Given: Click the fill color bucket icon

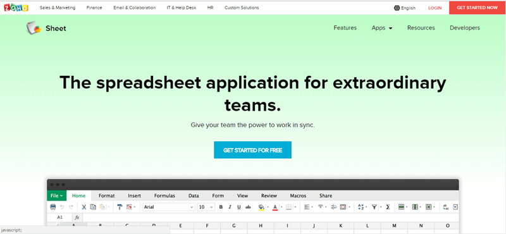Looking at the screenshot, I should click(261, 207).
